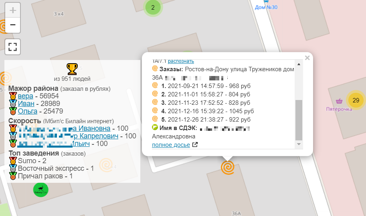Zoom out the map with minus button
The image size is (366, 216).
[x=13, y=25]
